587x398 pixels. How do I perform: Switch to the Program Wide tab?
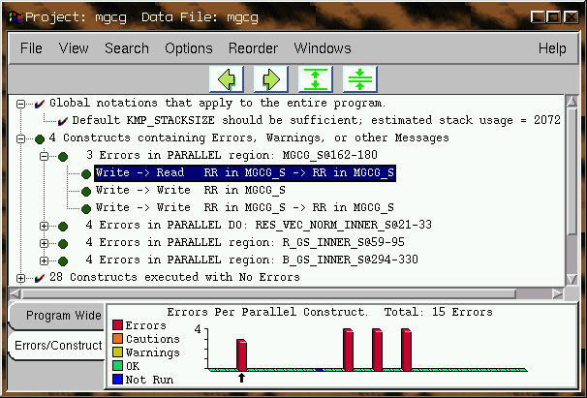pos(63,316)
